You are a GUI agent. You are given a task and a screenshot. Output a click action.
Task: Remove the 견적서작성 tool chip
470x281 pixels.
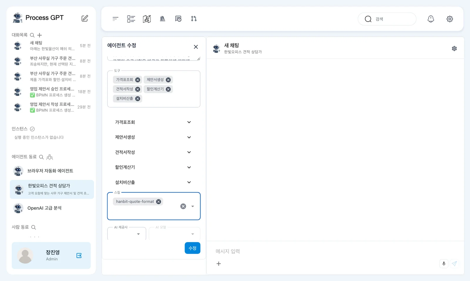click(137, 89)
